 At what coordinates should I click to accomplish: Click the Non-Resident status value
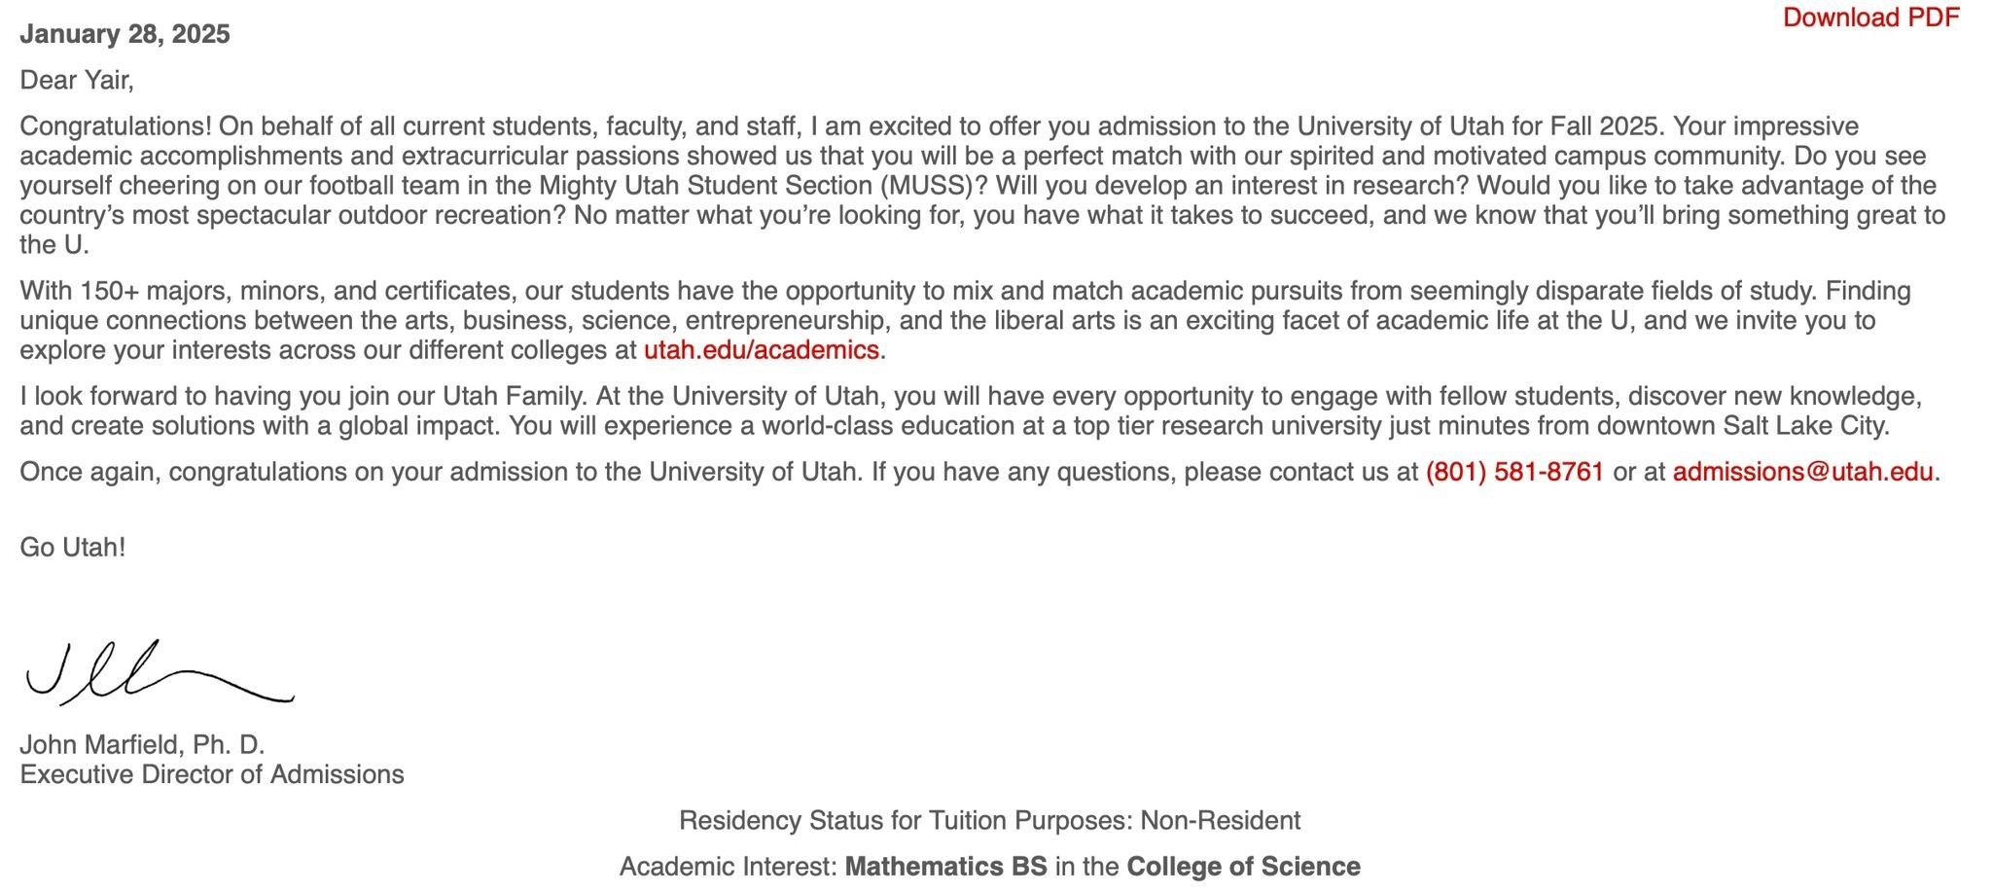(x=1220, y=821)
